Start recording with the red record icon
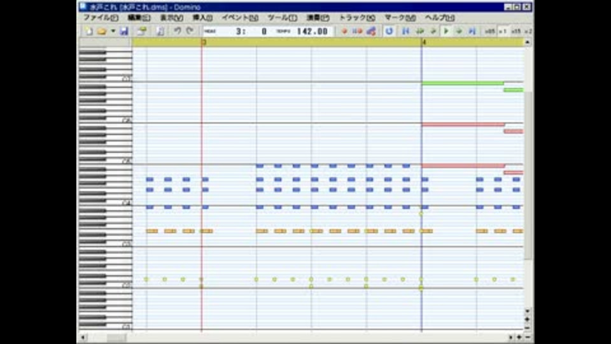 (344, 31)
